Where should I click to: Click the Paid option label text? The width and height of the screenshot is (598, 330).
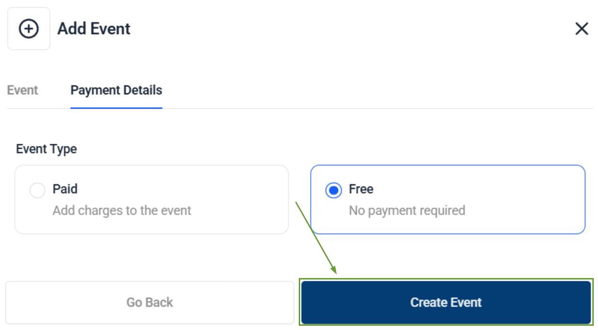tap(65, 189)
